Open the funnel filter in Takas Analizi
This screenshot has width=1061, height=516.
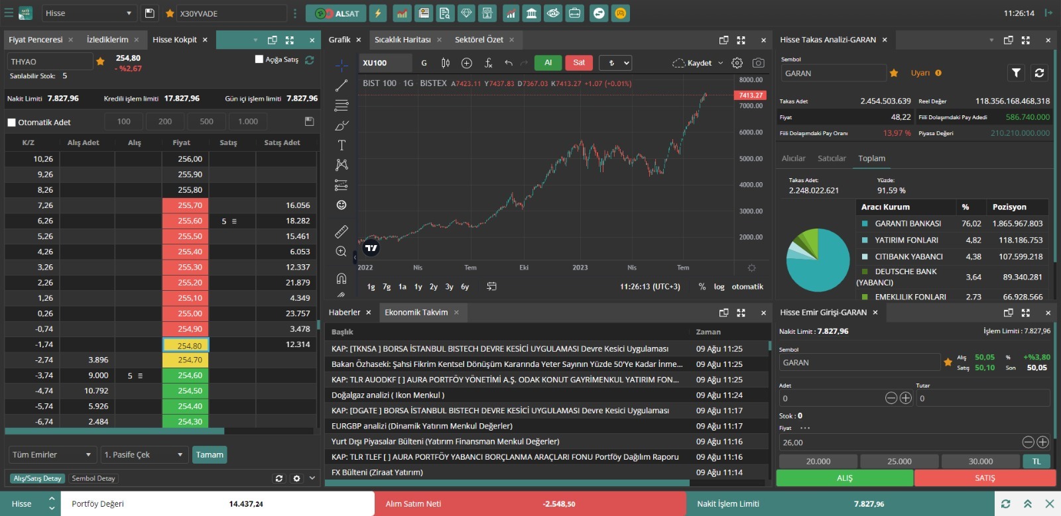point(1016,73)
